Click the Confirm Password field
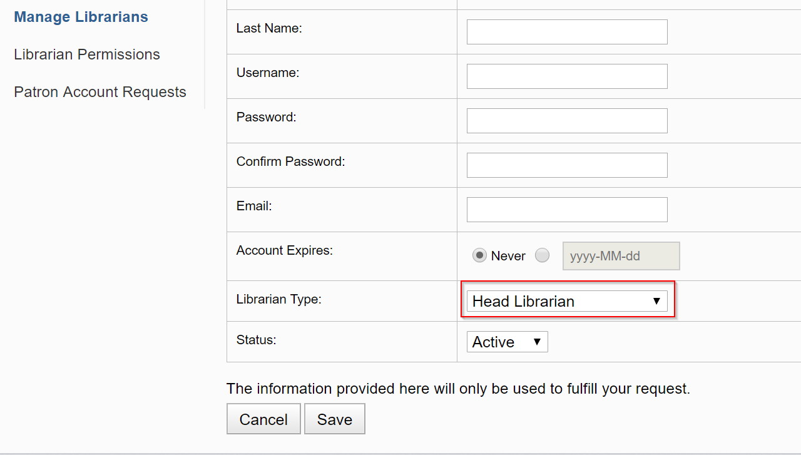Viewport: 801px width, 455px height. click(566, 165)
